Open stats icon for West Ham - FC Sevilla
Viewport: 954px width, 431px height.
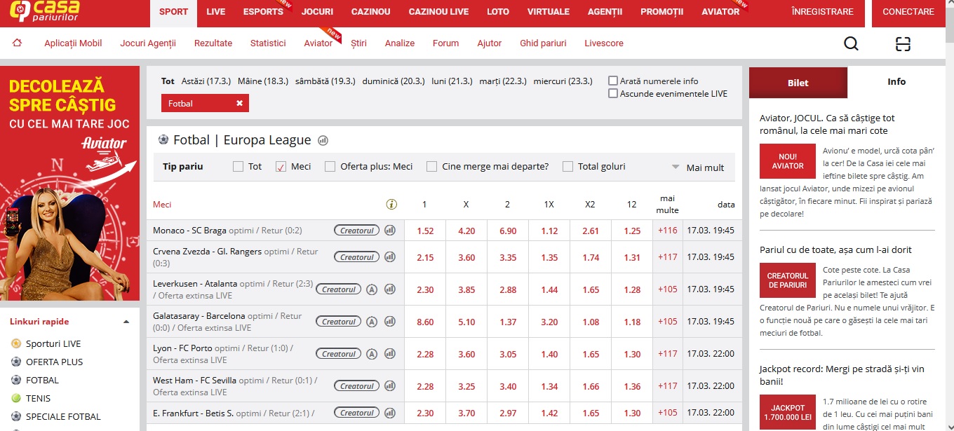click(390, 386)
